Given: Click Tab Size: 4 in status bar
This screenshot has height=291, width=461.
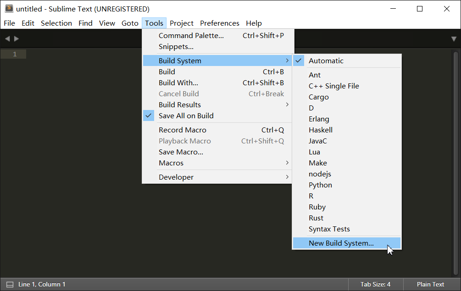Looking at the screenshot, I should tap(375, 284).
